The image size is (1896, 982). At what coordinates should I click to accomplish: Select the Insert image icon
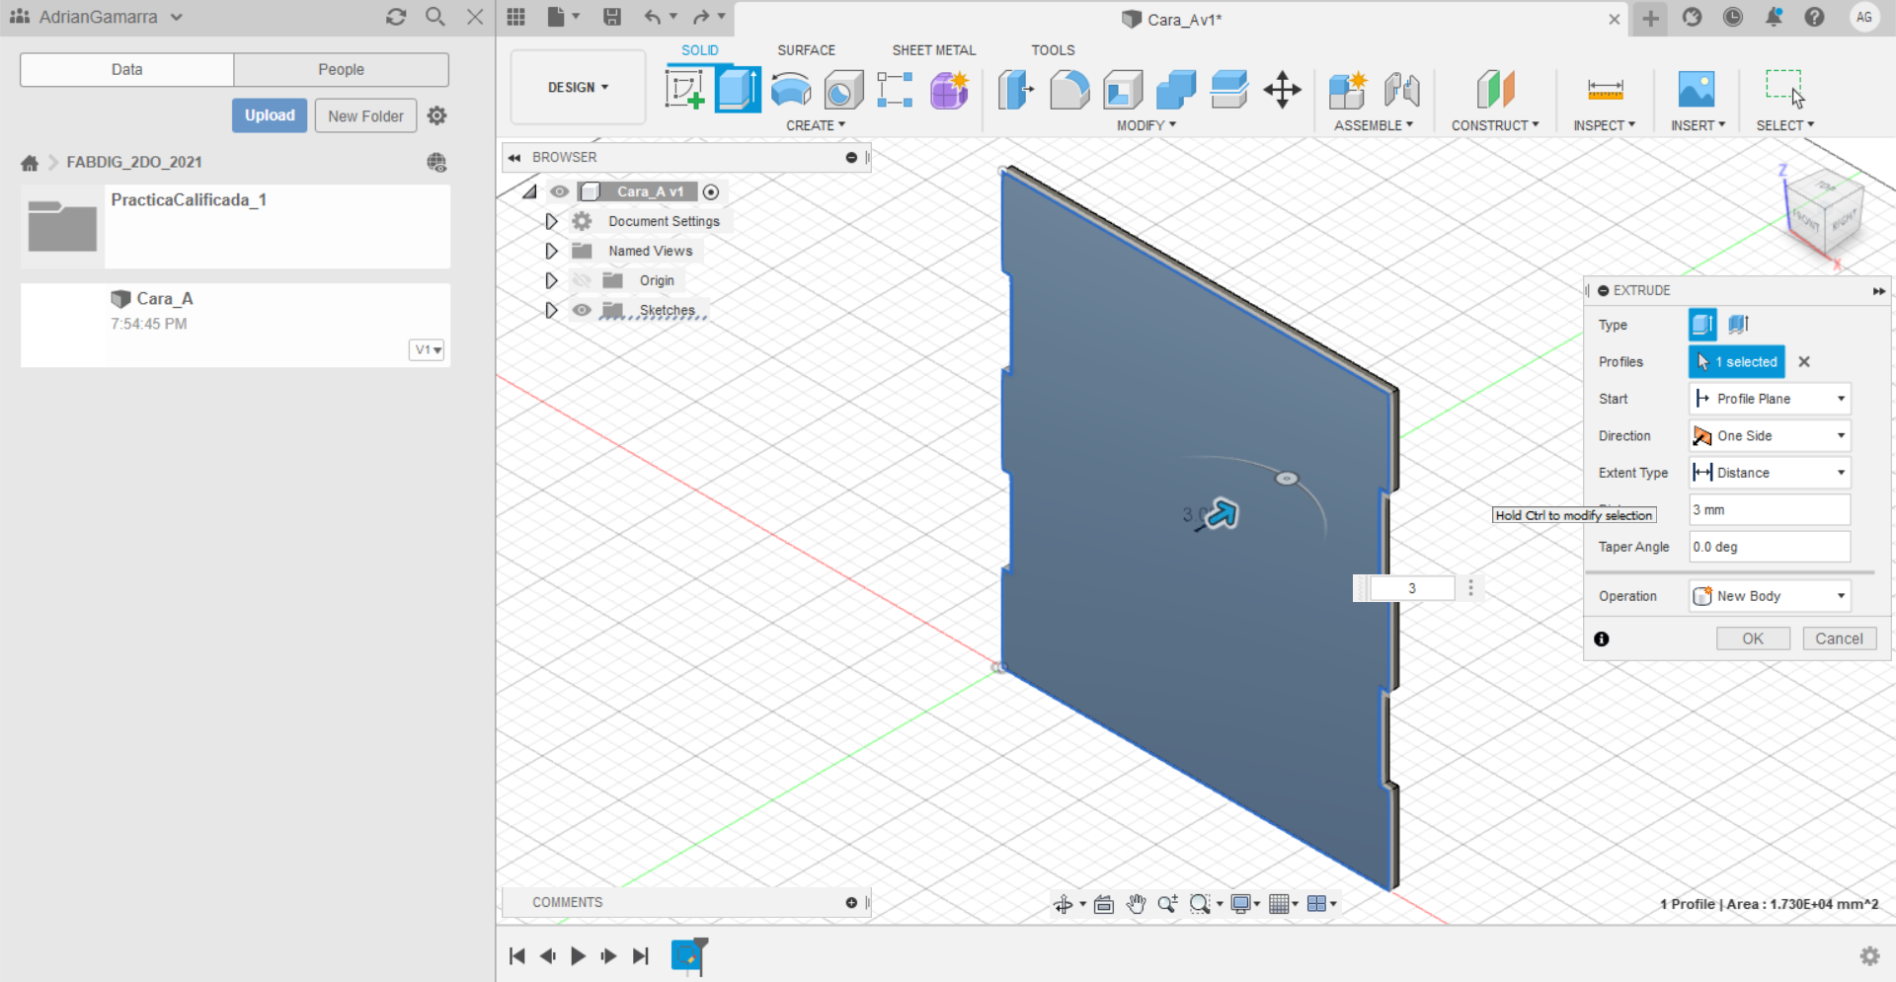pos(1697,90)
